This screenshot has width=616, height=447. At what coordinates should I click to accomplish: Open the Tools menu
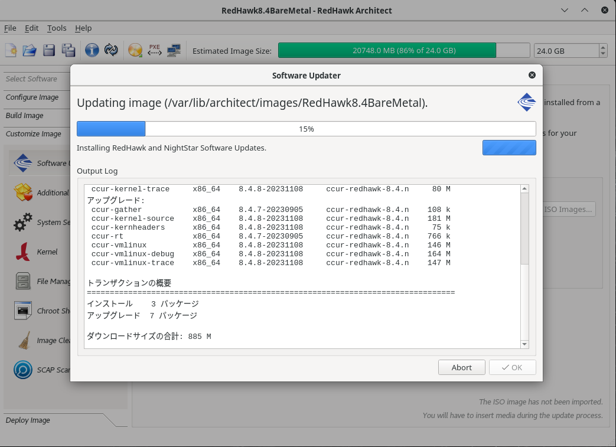(57, 28)
